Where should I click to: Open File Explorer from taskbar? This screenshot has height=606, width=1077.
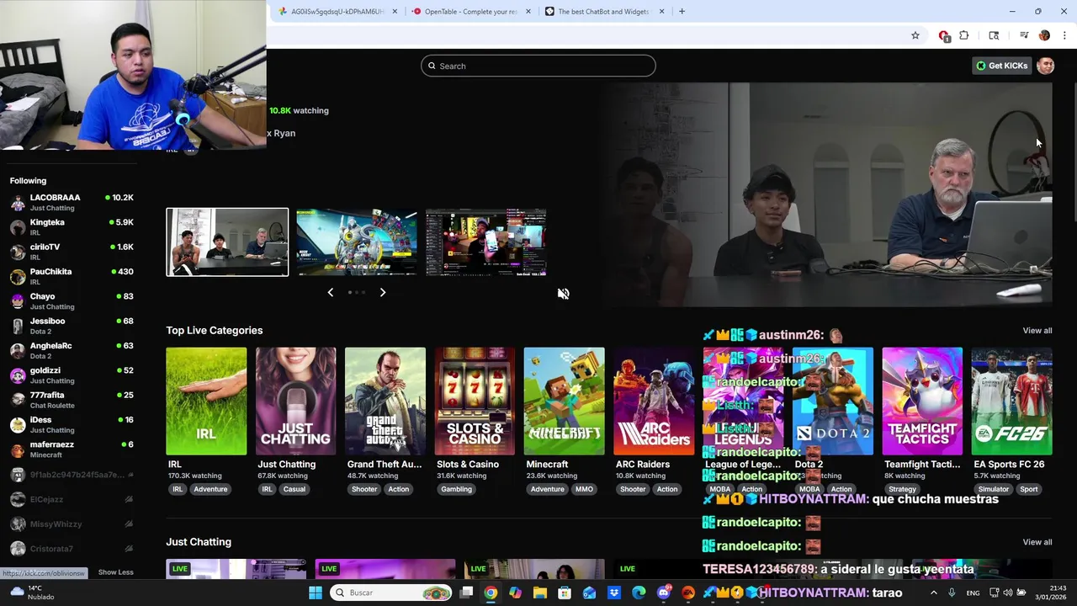tap(540, 593)
